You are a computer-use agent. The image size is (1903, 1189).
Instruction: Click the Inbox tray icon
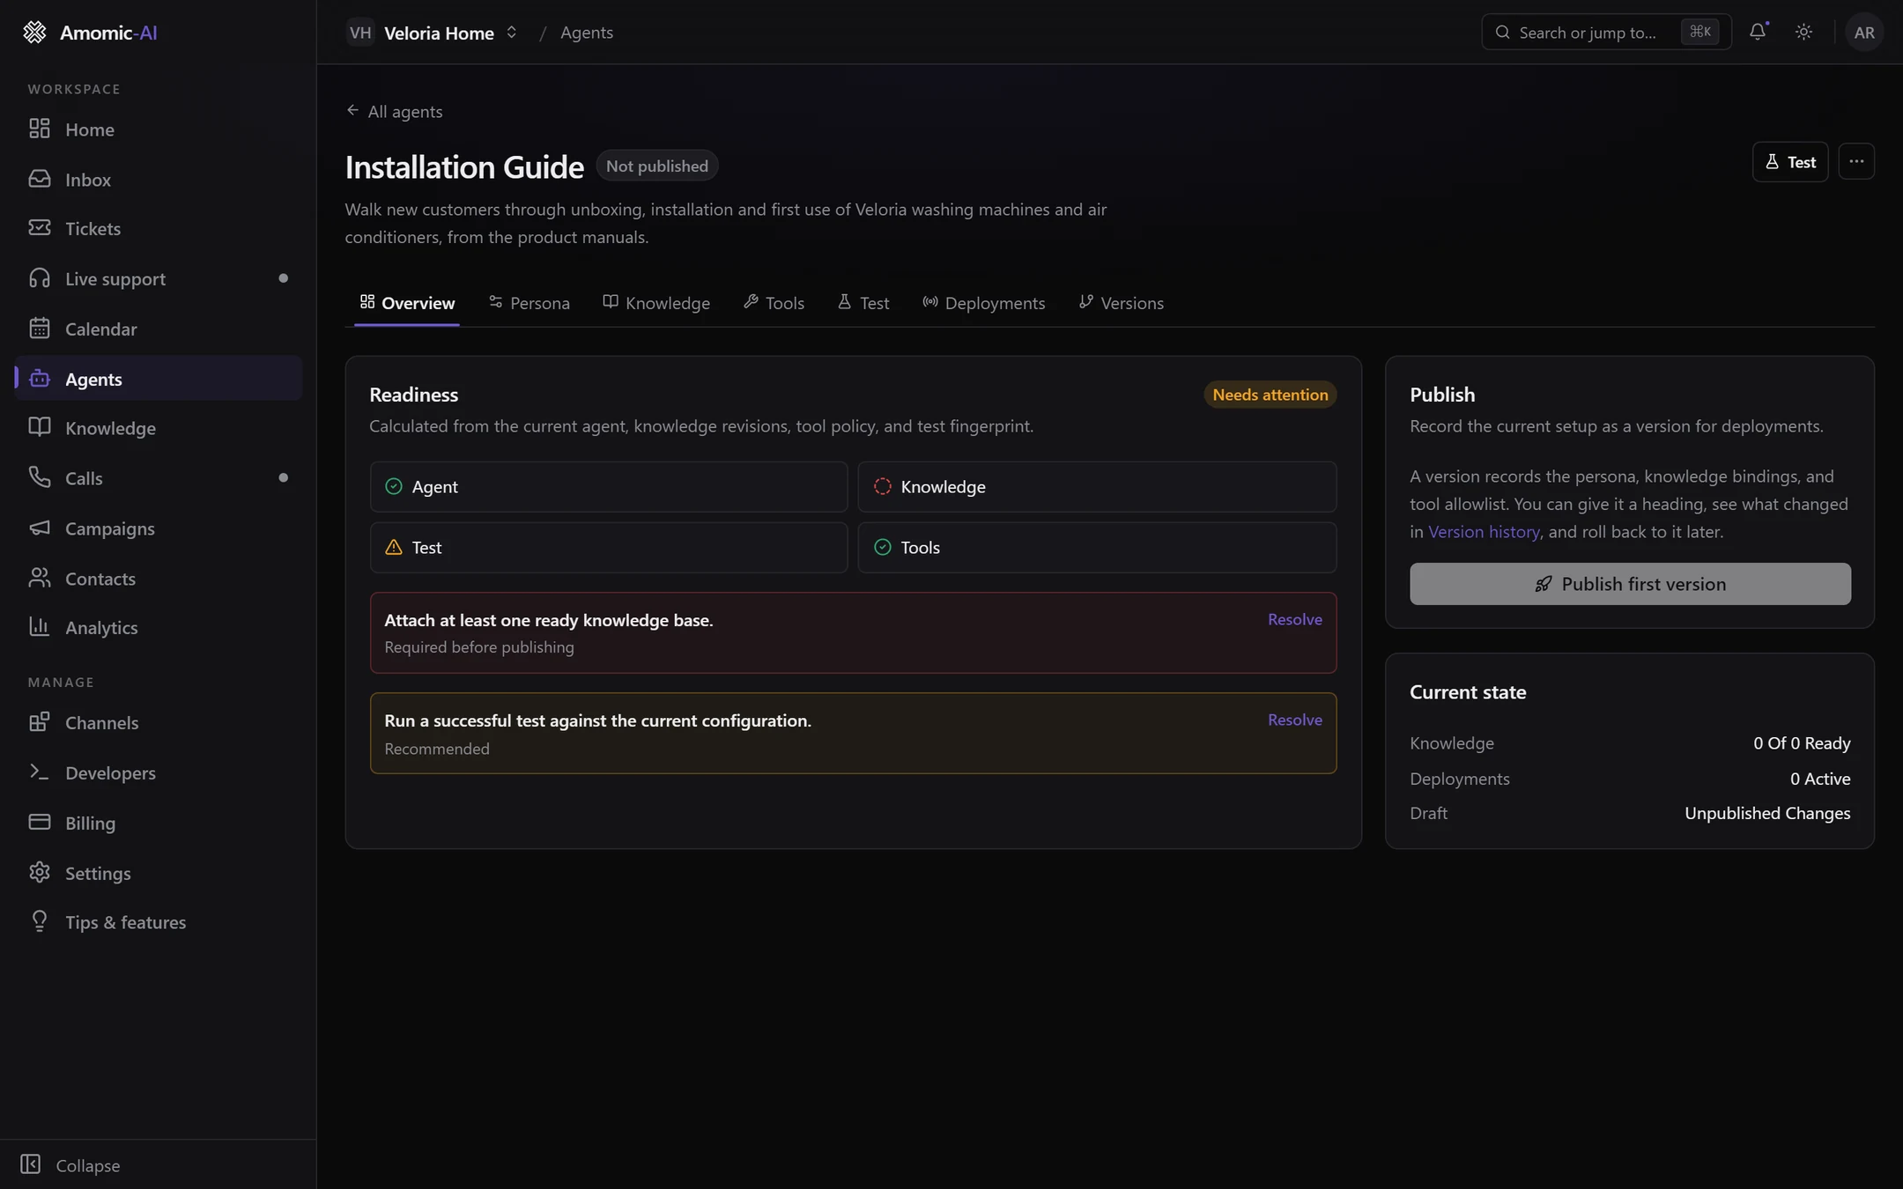tap(40, 179)
